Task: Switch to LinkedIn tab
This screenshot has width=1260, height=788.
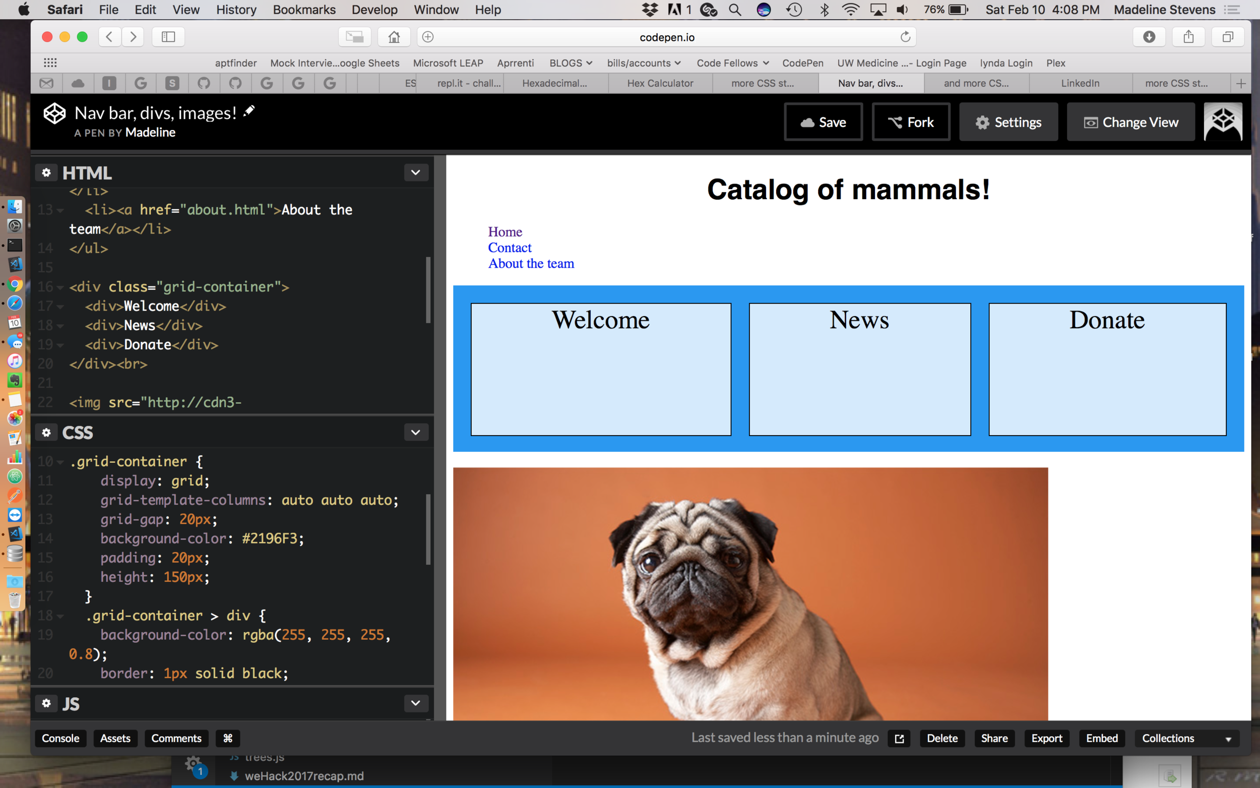Action: (x=1080, y=83)
